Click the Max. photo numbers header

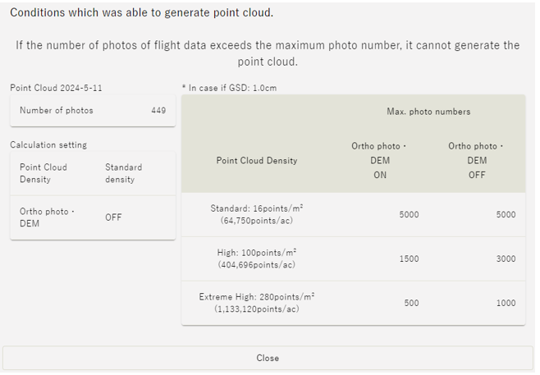coord(428,112)
